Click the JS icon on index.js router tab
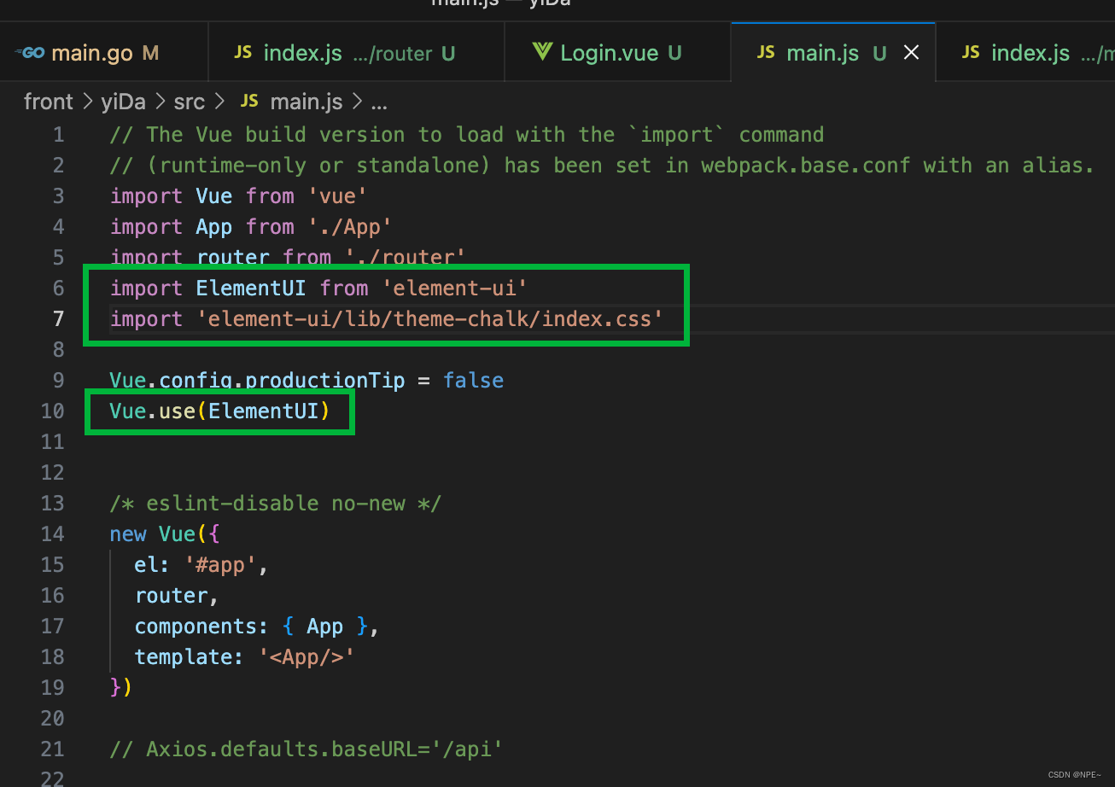Screen dimensions: 1115x787 pyautogui.click(x=243, y=52)
